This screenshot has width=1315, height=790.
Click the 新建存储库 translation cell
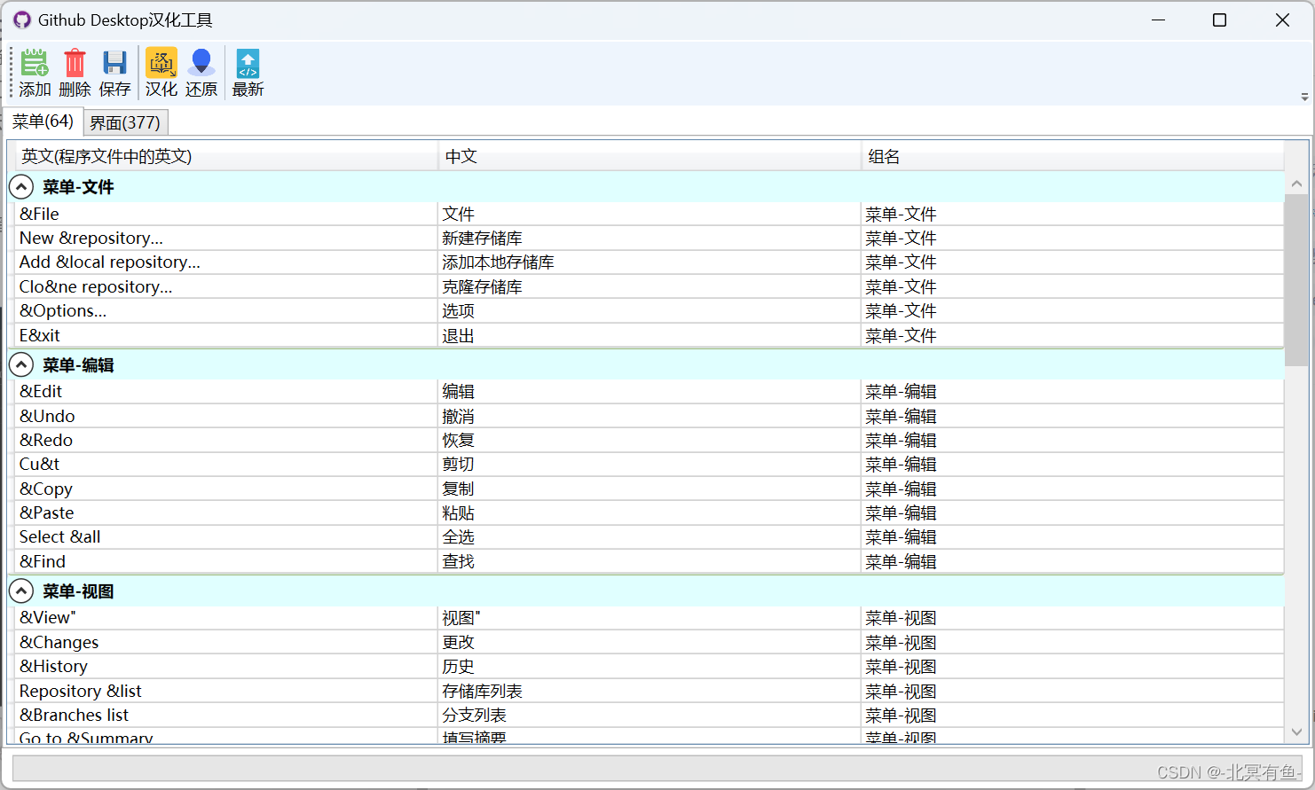point(650,238)
